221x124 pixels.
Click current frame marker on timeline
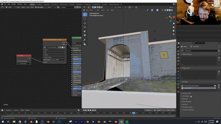[x=134, y=113]
